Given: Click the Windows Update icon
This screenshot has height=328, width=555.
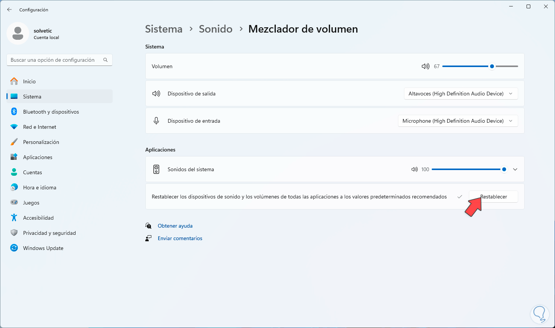Looking at the screenshot, I should (14, 248).
